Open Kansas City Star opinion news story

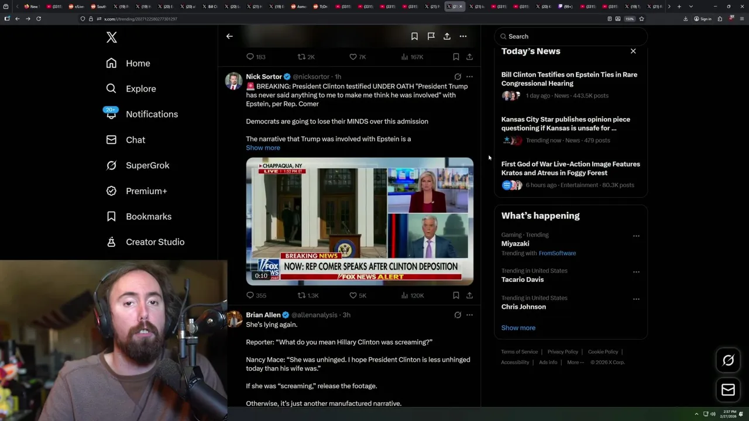click(571, 130)
